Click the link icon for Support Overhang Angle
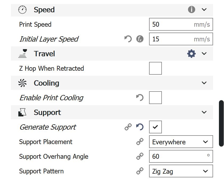This screenshot has width=224, height=179. pyautogui.click(x=140, y=157)
